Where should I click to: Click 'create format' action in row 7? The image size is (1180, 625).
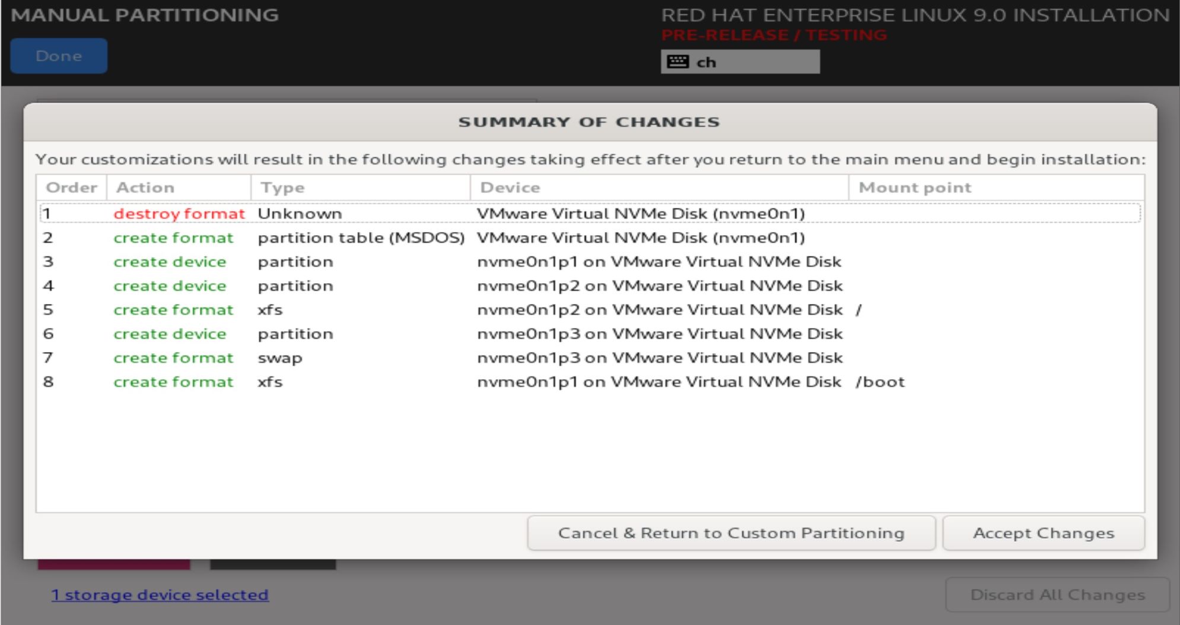click(173, 358)
